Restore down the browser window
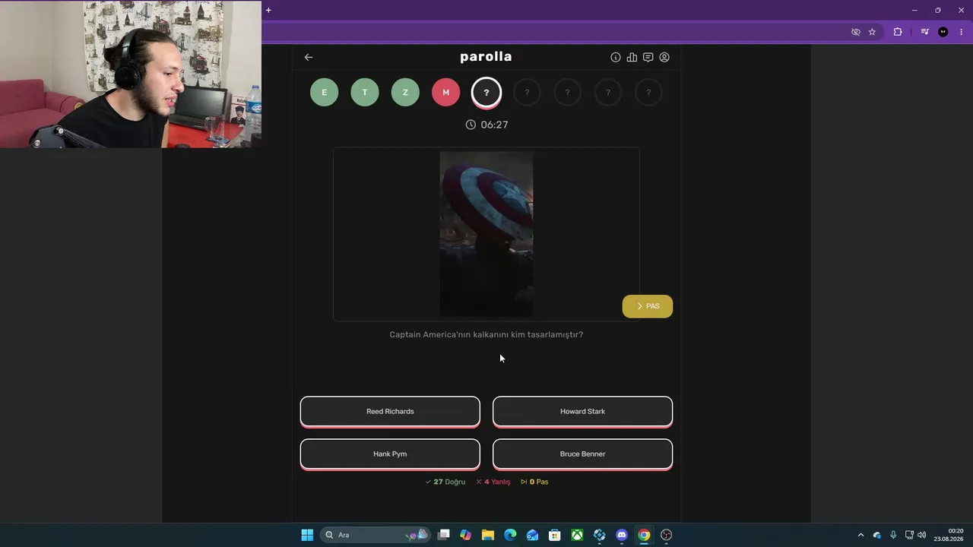 pyautogui.click(x=938, y=10)
